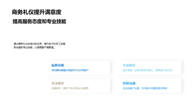Click the text 主动与客户沟通，及时解决问题和提供帮助
This screenshot has width=192, height=108.
pyautogui.click(x=145, y=88)
